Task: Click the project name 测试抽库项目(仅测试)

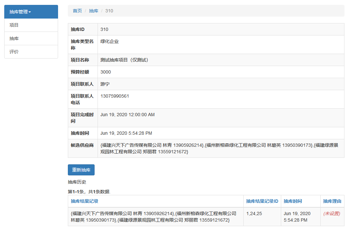Action: (x=124, y=60)
